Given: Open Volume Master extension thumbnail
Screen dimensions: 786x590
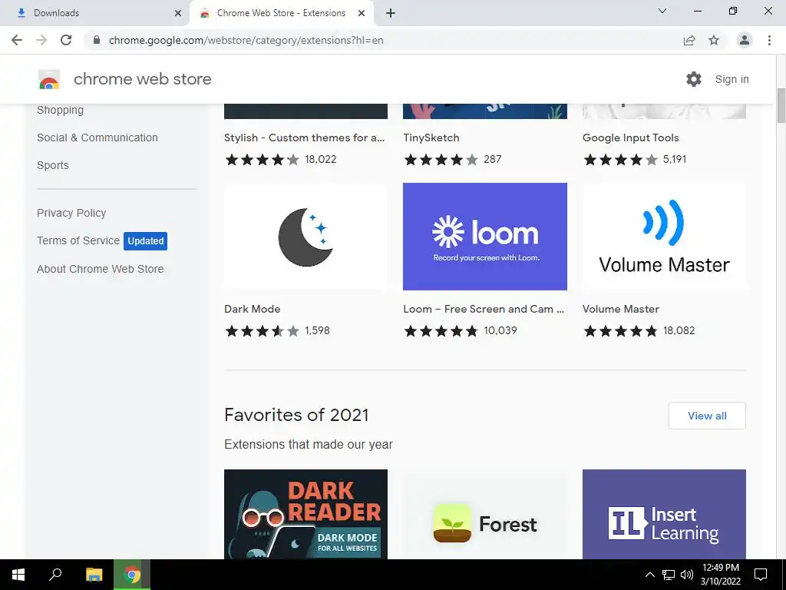Looking at the screenshot, I should coord(664,237).
